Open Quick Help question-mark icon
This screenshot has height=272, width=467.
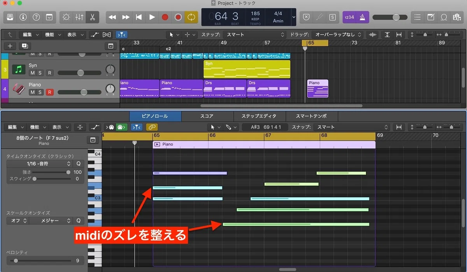coord(36,17)
